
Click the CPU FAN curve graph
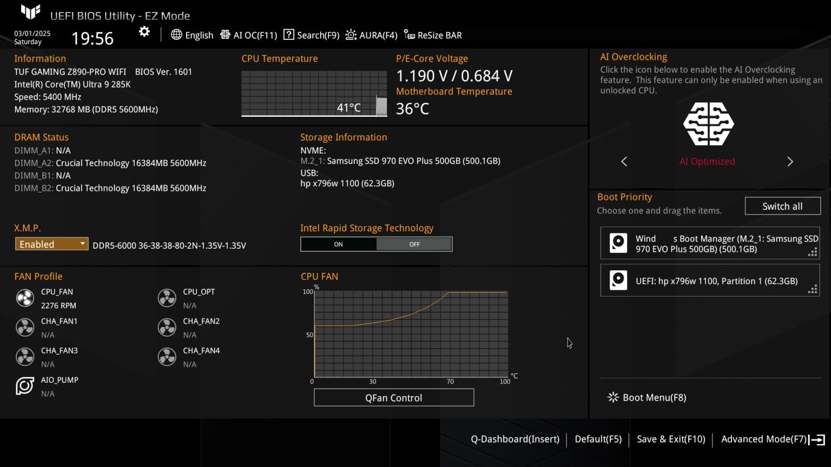(411, 334)
